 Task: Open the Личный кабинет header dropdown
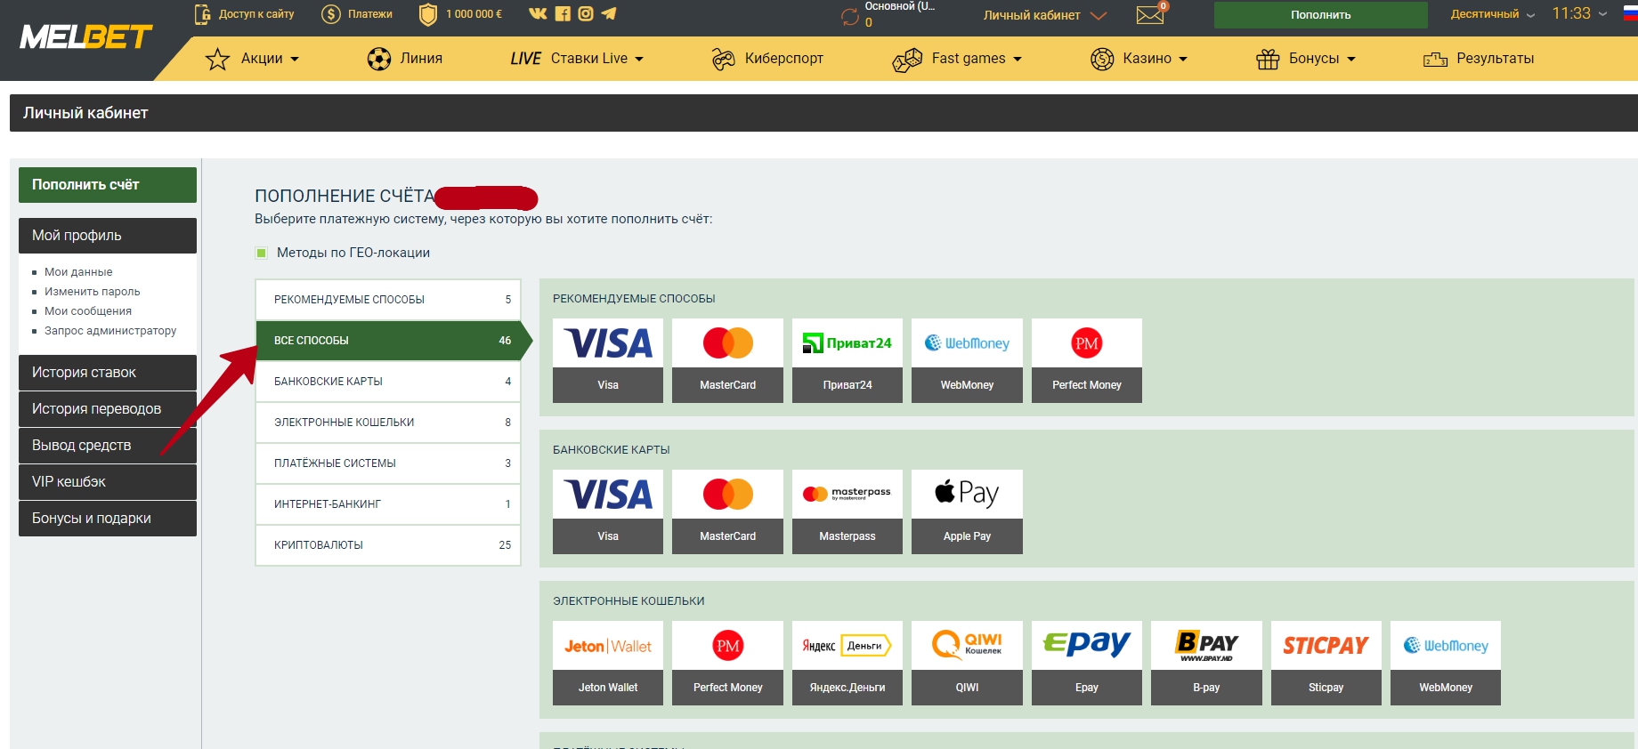[1045, 15]
